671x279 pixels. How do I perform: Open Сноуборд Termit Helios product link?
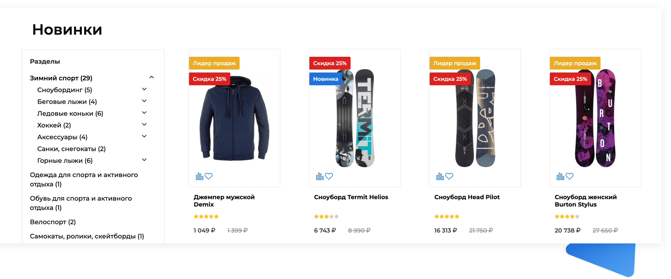pyautogui.click(x=351, y=197)
